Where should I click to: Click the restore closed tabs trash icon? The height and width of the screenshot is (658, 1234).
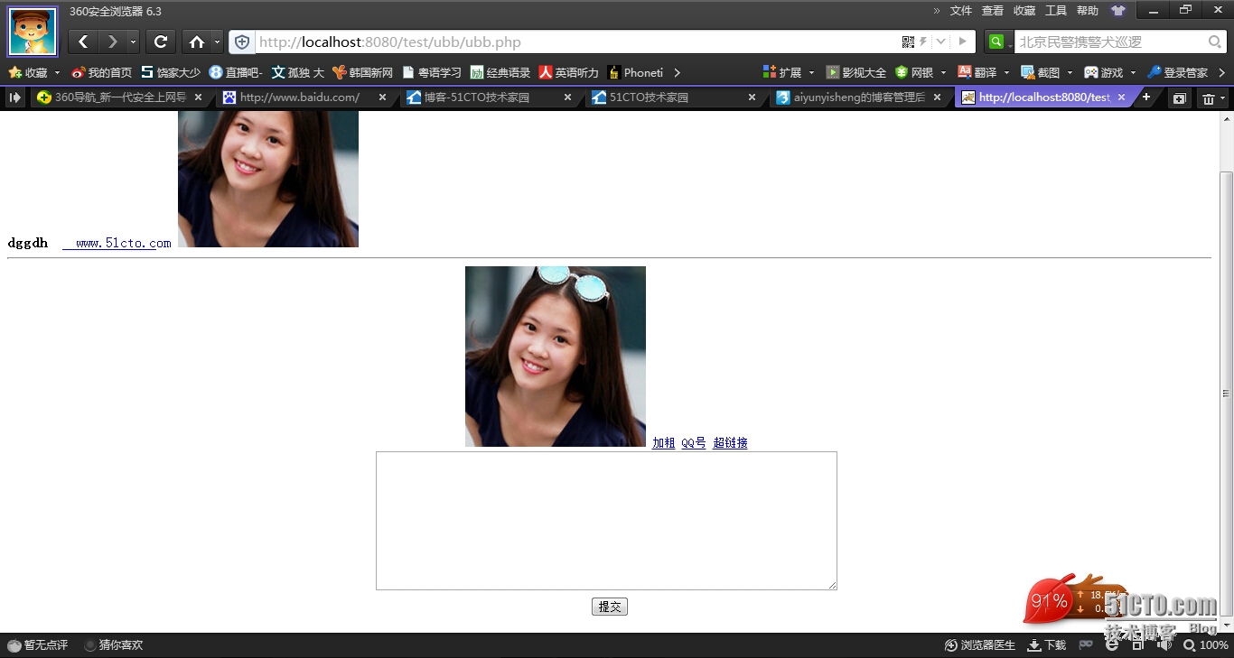[x=1209, y=98]
